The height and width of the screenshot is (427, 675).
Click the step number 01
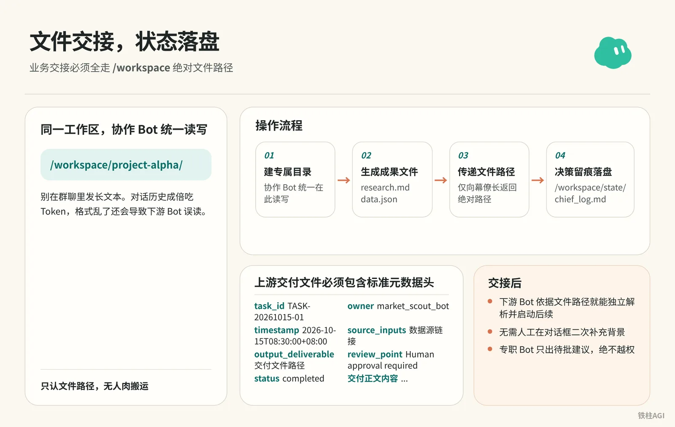point(269,155)
